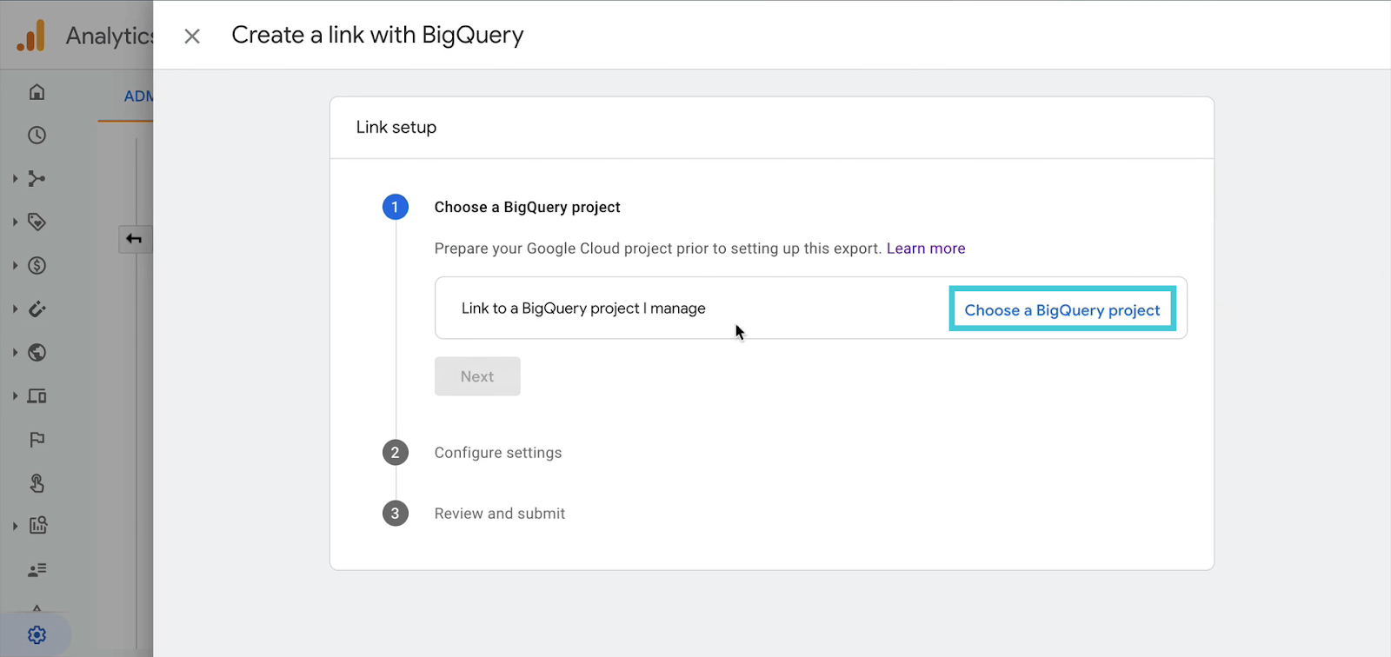This screenshot has height=657, width=1391.
Task: Expand the Engagement tag section arrow
Action: [x=15, y=222]
